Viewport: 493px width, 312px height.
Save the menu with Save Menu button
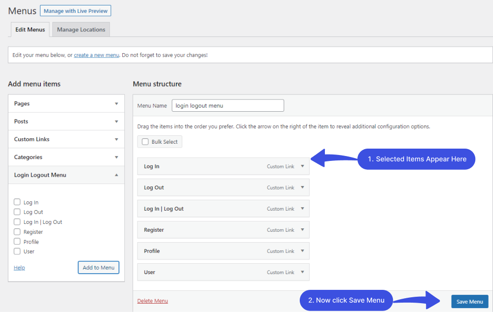point(470,301)
